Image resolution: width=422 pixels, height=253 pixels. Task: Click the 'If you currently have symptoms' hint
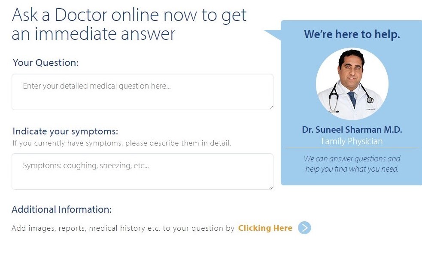pos(122,143)
